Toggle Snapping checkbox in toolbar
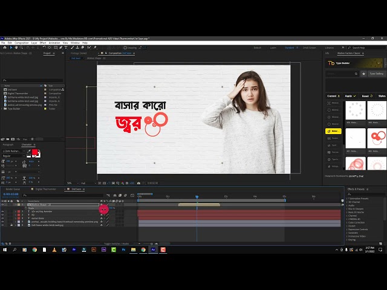The height and width of the screenshot is (290, 387). (125, 48)
